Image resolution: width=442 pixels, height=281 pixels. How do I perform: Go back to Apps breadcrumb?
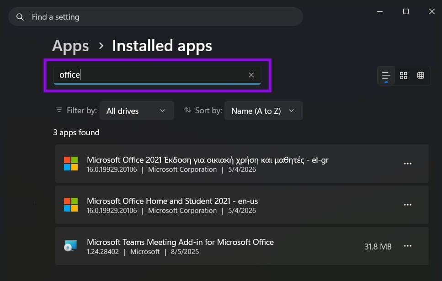point(70,46)
